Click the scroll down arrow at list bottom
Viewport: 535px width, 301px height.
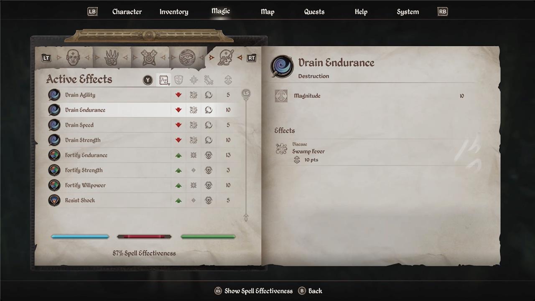[x=246, y=217]
